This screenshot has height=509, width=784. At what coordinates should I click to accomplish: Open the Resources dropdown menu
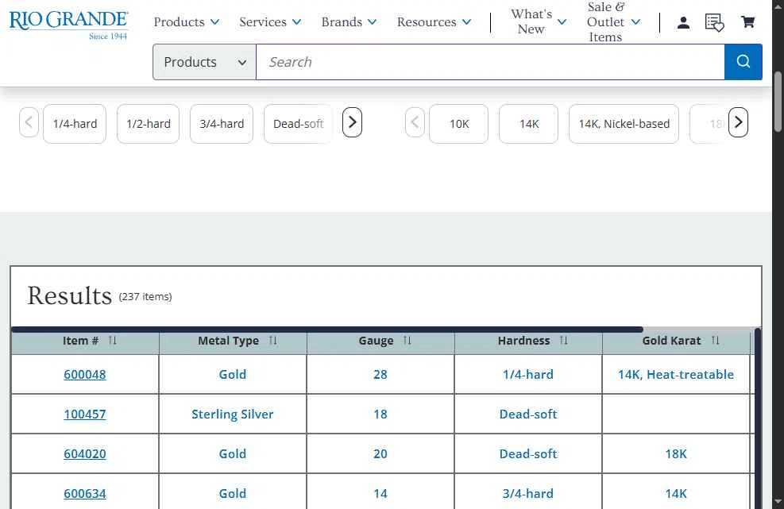pyautogui.click(x=434, y=22)
